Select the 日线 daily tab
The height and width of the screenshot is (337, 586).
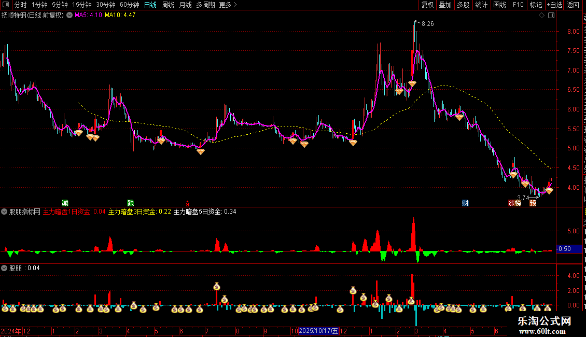(x=150, y=5)
